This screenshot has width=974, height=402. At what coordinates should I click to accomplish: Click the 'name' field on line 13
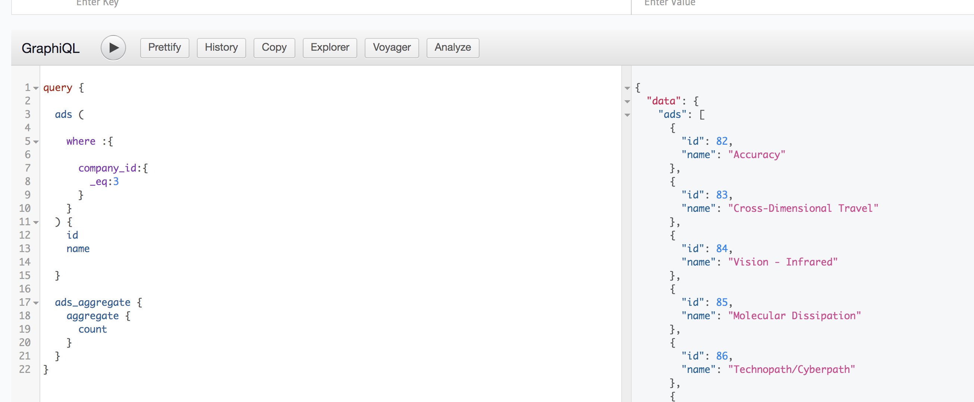(x=78, y=249)
